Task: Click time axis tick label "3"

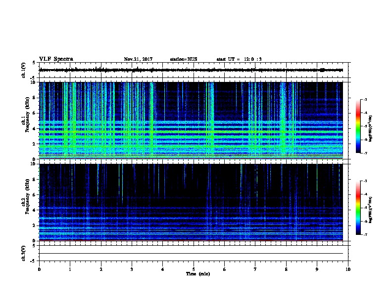Action: pyautogui.click(x=132, y=269)
